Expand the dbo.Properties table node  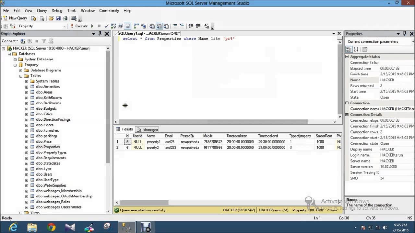coord(27,147)
